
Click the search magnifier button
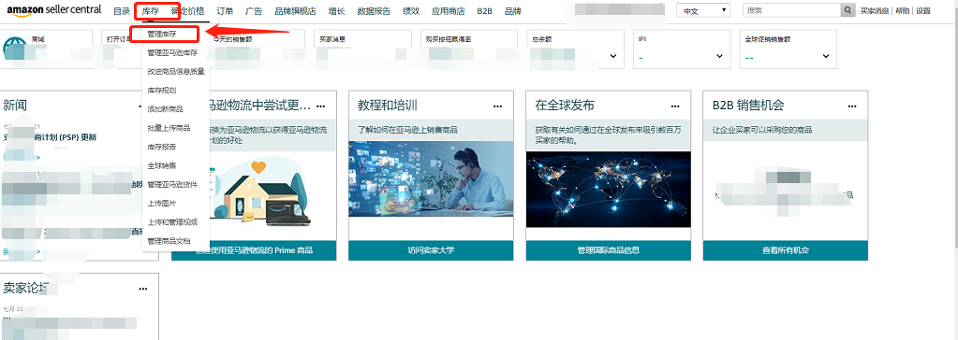847,10
